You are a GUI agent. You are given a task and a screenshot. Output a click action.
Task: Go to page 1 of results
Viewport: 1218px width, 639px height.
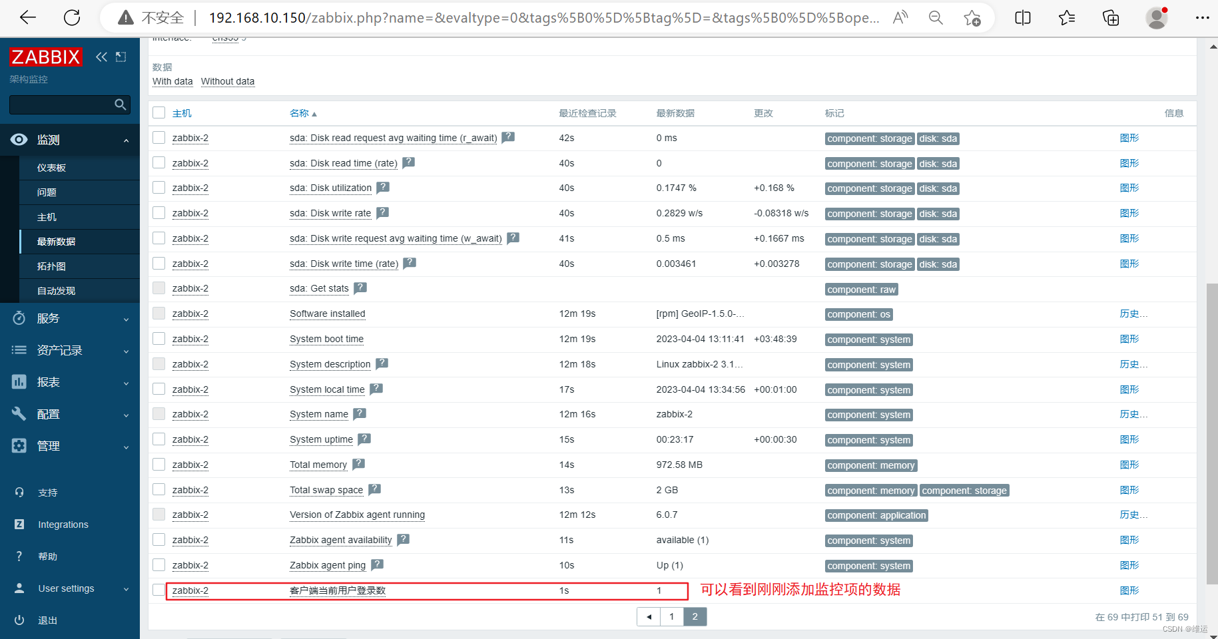pos(671,616)
